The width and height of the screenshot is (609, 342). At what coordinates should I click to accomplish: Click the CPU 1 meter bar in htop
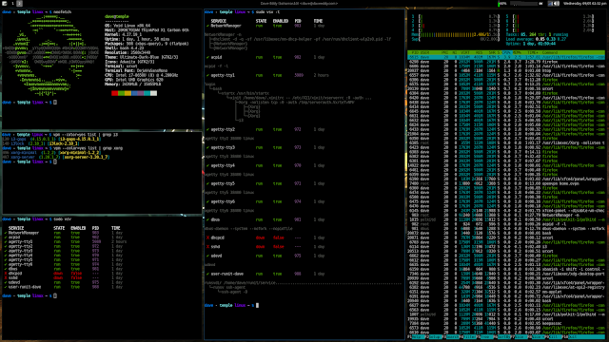coord(455,17)
